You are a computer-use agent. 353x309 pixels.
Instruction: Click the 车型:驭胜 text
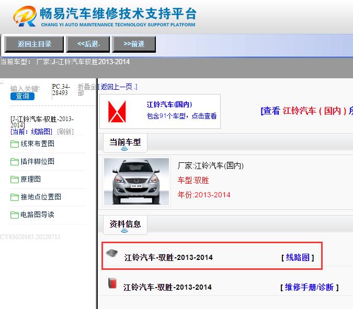[x=193, y=180]
